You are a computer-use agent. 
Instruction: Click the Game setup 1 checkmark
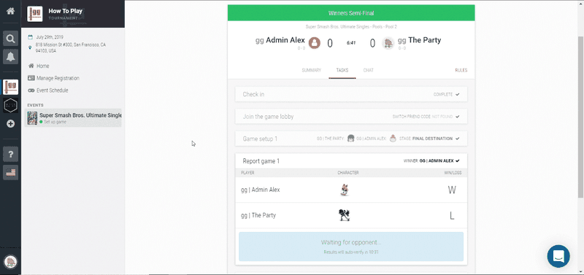(458, 139)
